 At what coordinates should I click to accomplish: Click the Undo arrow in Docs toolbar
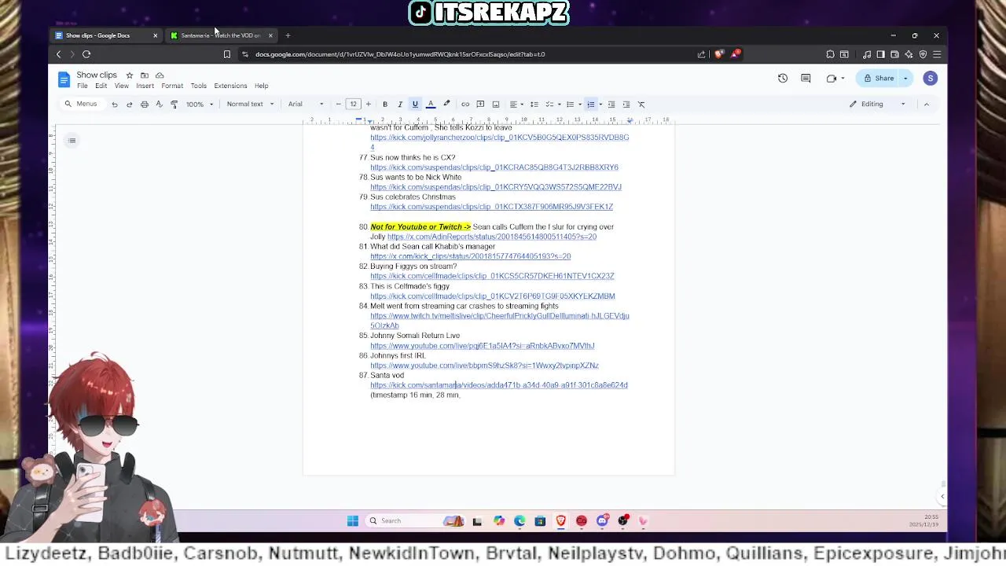pos(115,105)
